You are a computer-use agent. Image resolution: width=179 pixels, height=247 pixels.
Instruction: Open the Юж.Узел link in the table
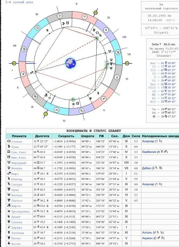coord(18,157)
